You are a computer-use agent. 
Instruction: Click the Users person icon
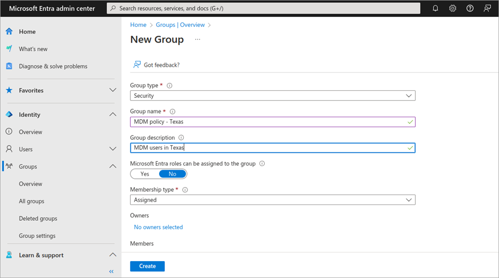click(x=9, y=149)
